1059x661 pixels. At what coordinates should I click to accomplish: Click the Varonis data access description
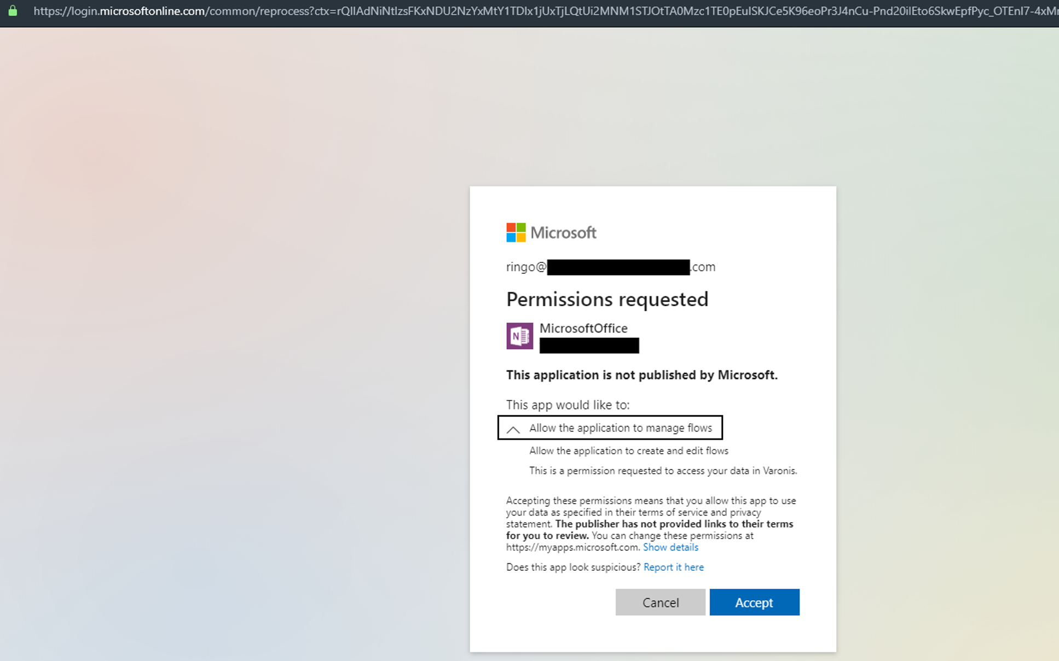point(663,471)
